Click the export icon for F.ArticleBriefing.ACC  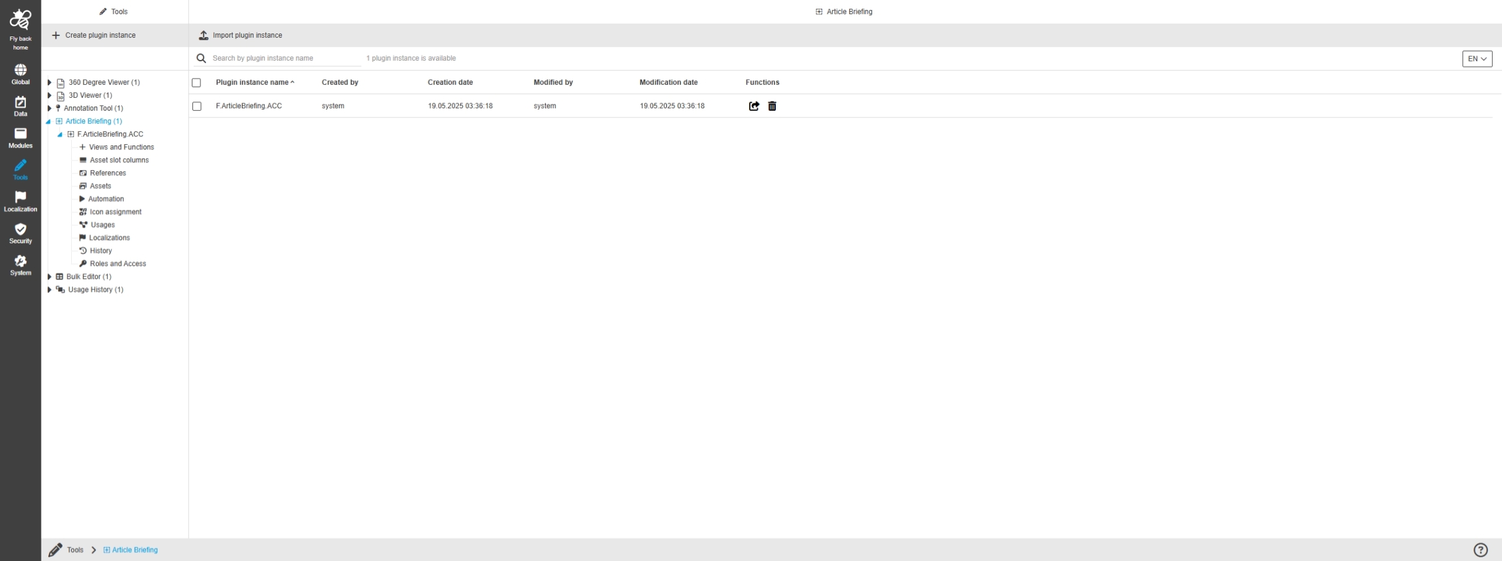(x=754, y=106)
